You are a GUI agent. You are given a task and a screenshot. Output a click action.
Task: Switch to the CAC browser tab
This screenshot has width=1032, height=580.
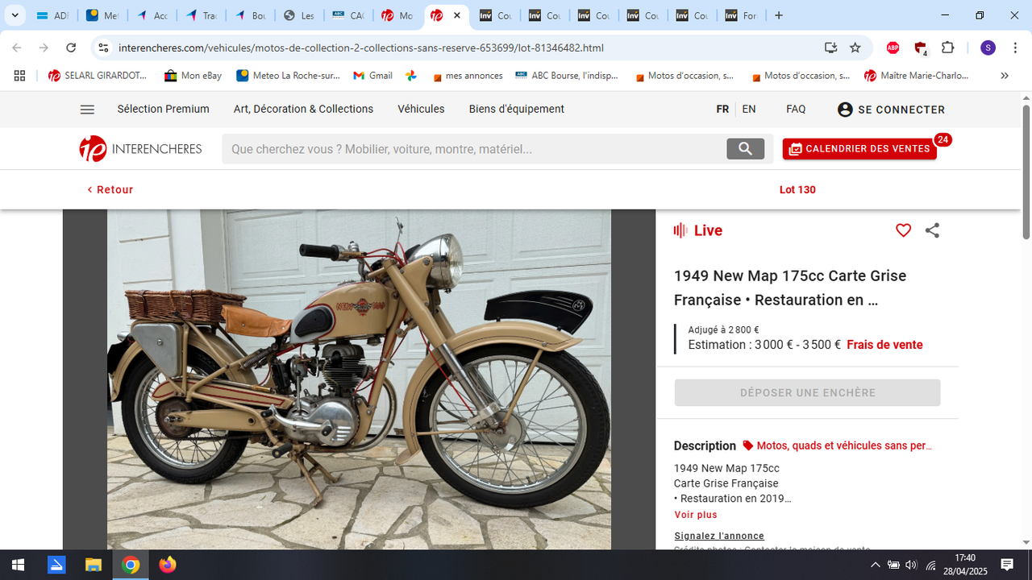347,15
